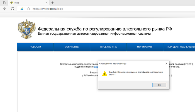Click the Internet Explorer mode icon
The height and width of the screenshot is (112, 195).
[22, 9]
